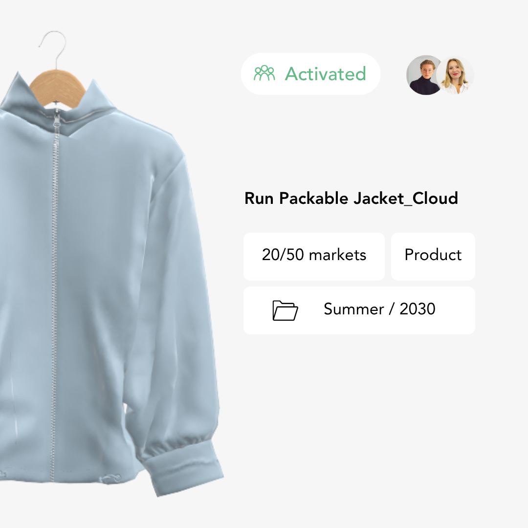Click the title Run Packable Jacket_Cloud

[x=351, y=198]
